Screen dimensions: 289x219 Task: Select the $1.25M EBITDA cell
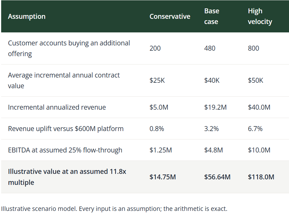click(x=161, y=150)
